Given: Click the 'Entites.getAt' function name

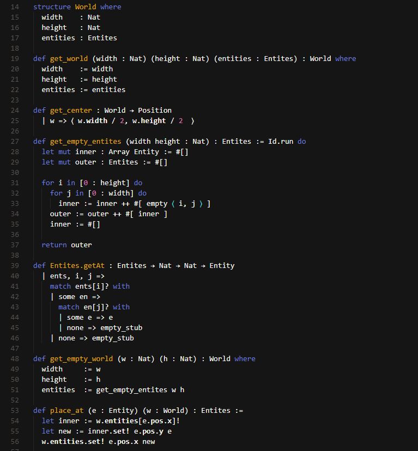Looking at the screenshot, I should [77, 266].
